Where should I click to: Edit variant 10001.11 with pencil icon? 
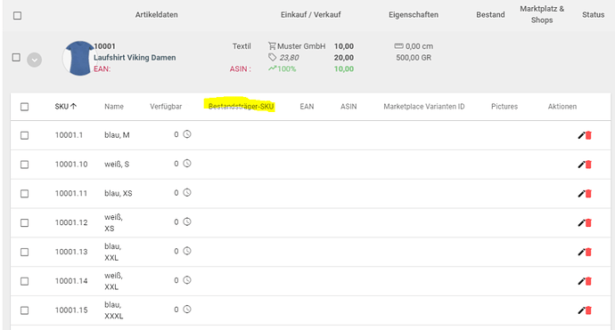pyautogui.click(x=581, y=194)
